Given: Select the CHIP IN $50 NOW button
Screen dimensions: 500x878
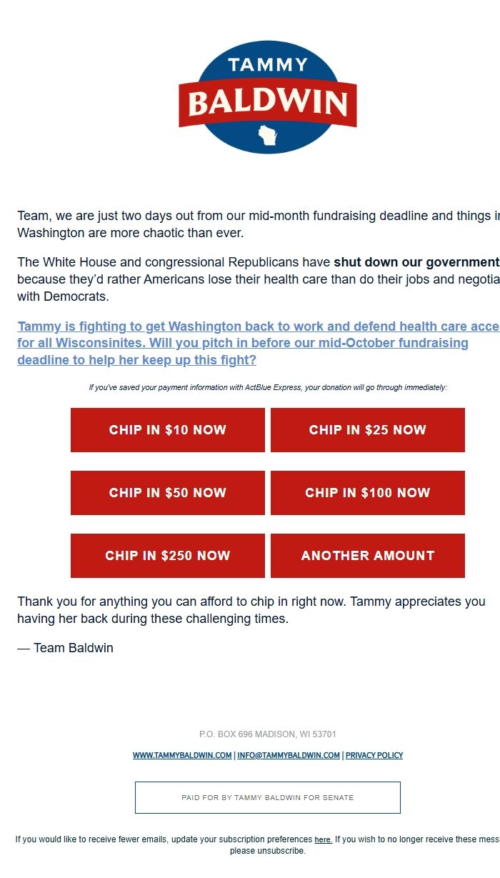Looking at the screenshot, I should (x=168, y=493).
